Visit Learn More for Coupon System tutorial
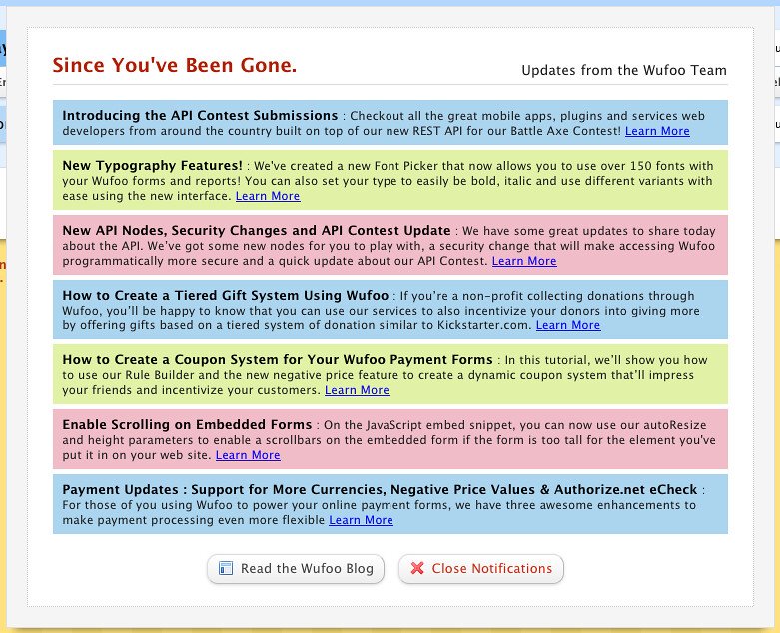Viewport: 780px width, 633px height. [x=357, y=390]
